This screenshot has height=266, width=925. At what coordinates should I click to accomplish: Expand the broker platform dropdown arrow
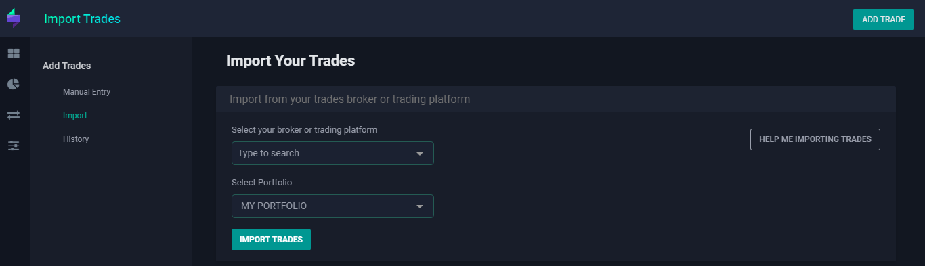click(420, 154)
